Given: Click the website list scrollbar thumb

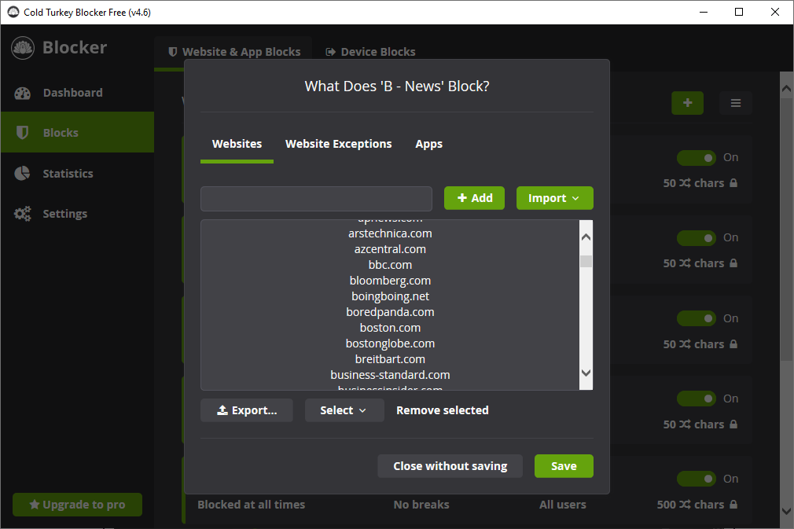Looking at the screenshot, I should tap(586, 261).
